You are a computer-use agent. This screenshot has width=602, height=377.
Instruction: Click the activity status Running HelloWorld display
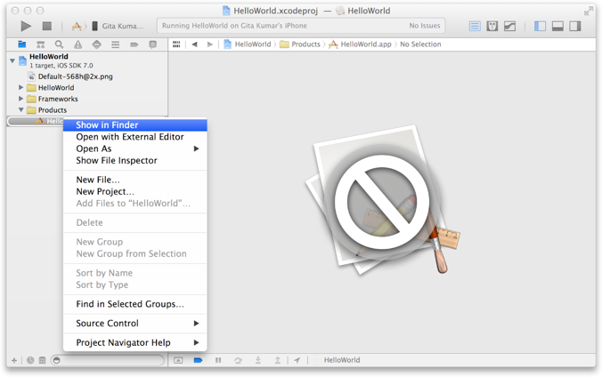pos(301,26)
